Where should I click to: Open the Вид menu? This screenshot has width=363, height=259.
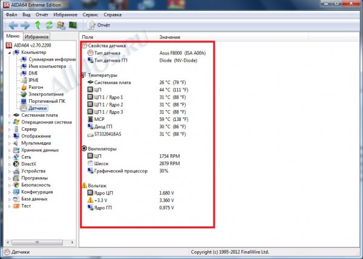(x=27, y=15)
